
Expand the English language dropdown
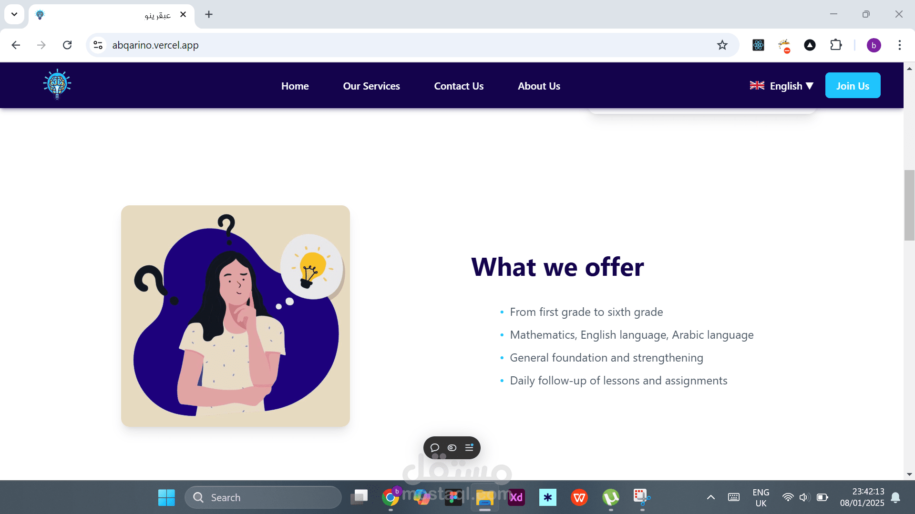coord(781,86)
